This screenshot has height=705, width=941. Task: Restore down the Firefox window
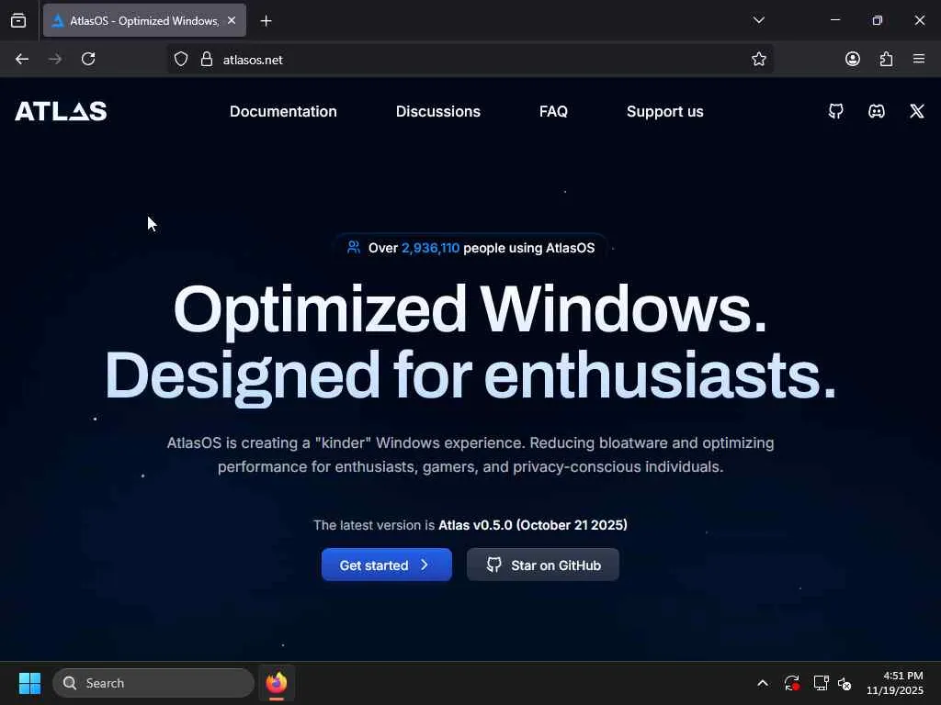click(877, 20)
